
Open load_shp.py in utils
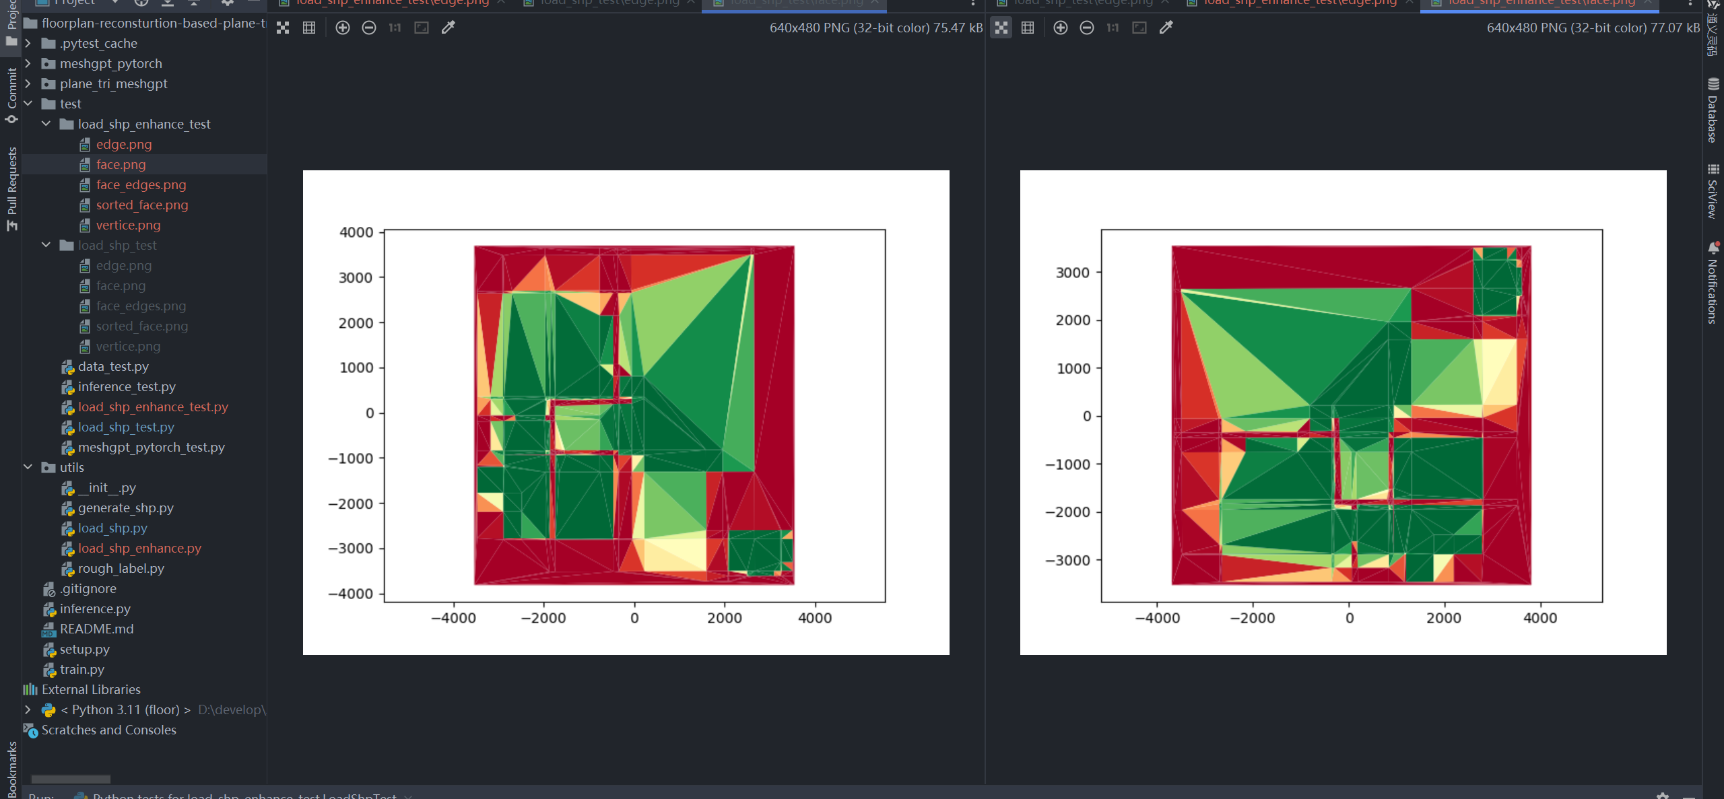pos(112,528)
